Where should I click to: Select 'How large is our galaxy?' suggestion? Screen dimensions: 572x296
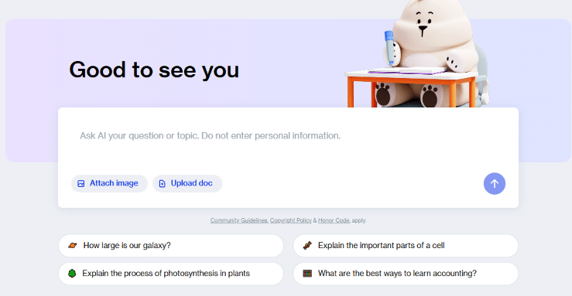(171, 246)
